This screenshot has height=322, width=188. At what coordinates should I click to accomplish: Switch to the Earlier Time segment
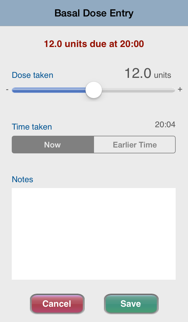(135, 145)
